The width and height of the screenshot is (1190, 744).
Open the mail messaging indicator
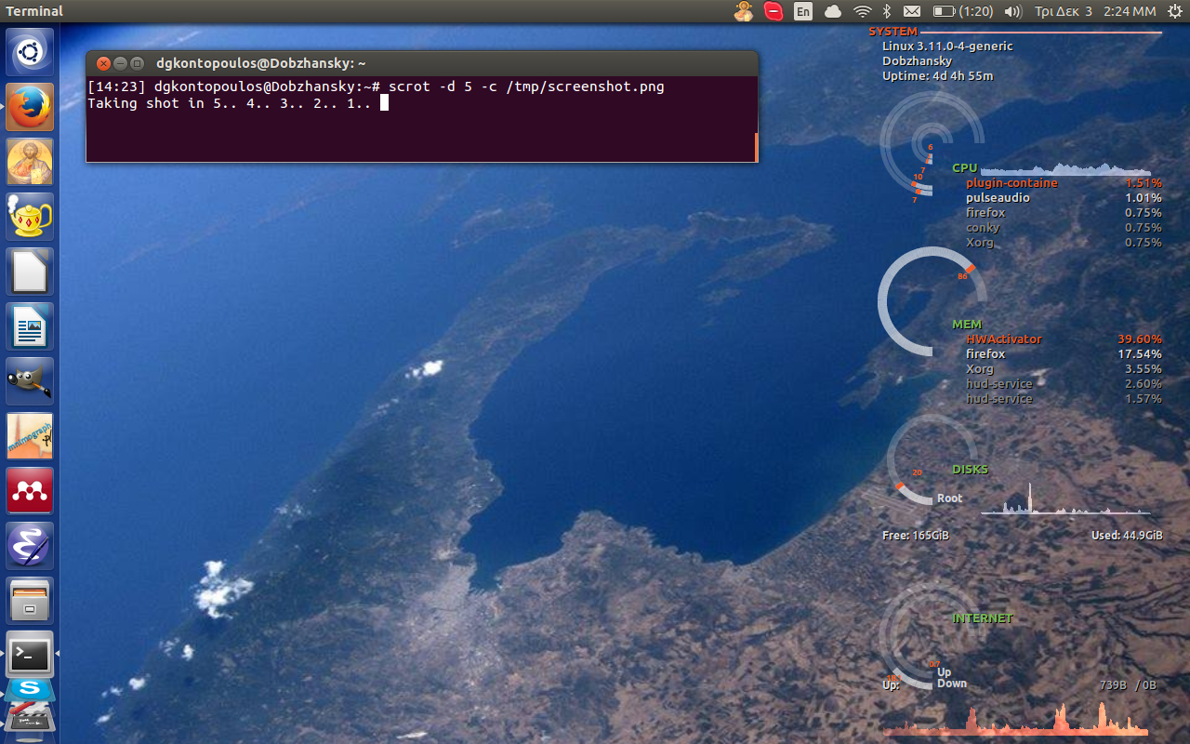(912, 11)
